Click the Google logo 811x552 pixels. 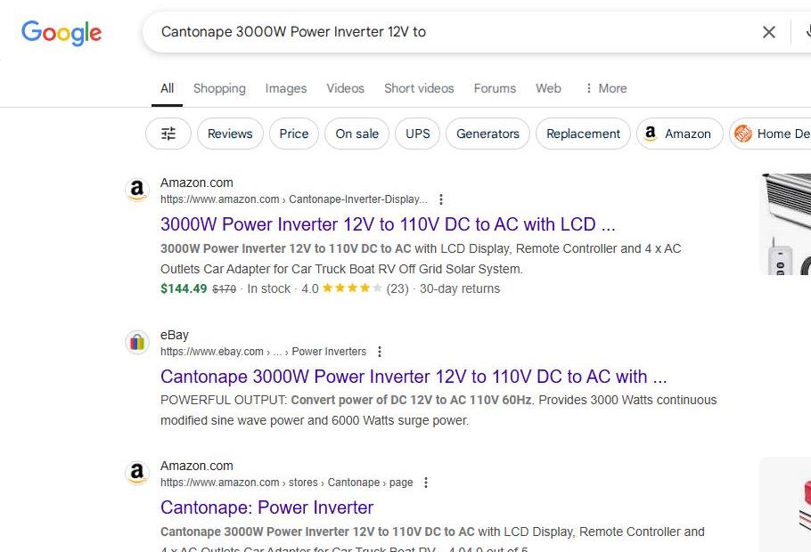61,33
